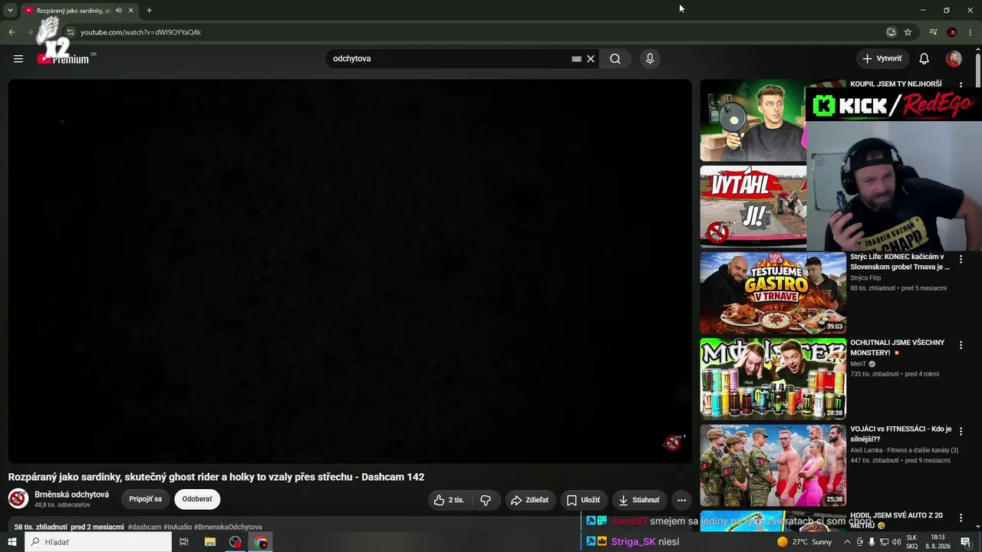Open the 'Strýc Life: KONIEC kačicám' video title

click(899, 261)
